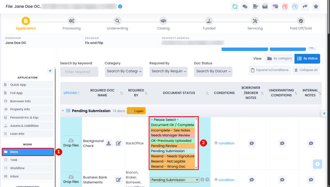Add condition to Background Check

click(x=224, y=143)
